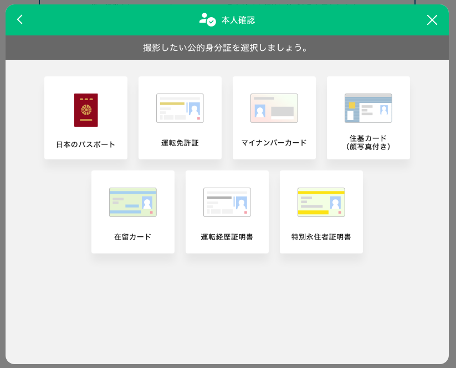Click the 本人確認 header title
This screenshot has width=456, height=368.
pyautogui.click(x=238, y=20)
